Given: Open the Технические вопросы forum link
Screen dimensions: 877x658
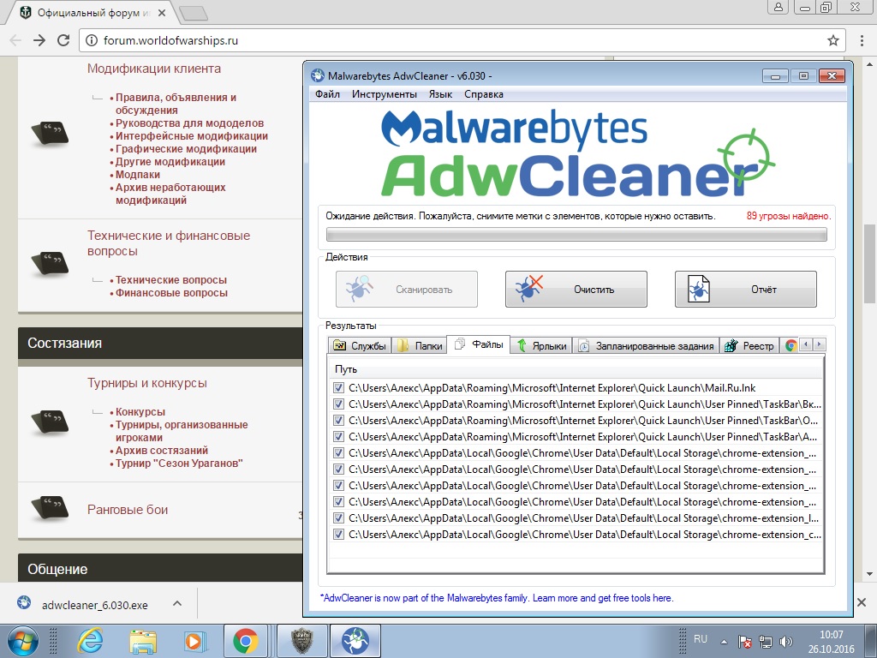Looking at the screenshot, I should click(171, 280).
